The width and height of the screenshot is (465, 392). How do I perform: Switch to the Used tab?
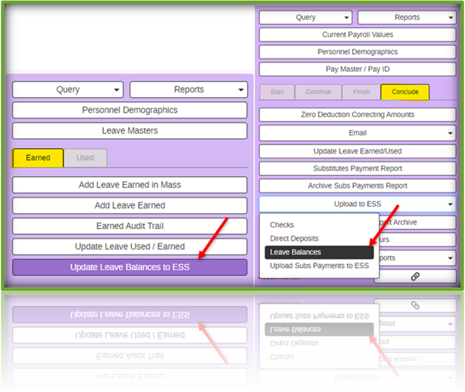pyautogui.click(x=85, y=158)
